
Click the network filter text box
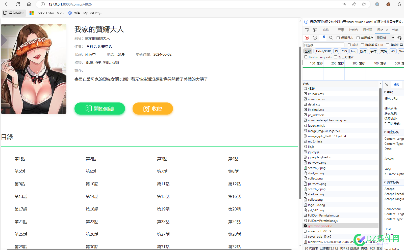click(324, 45)
